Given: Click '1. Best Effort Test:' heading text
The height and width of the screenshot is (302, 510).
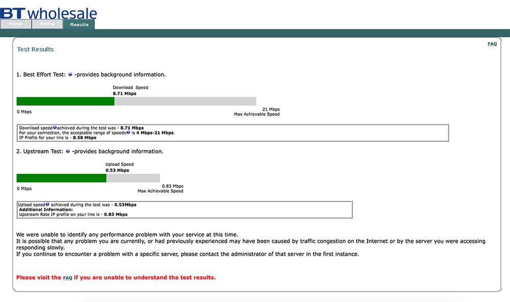Looking at the screenshot, I should 41,75.
